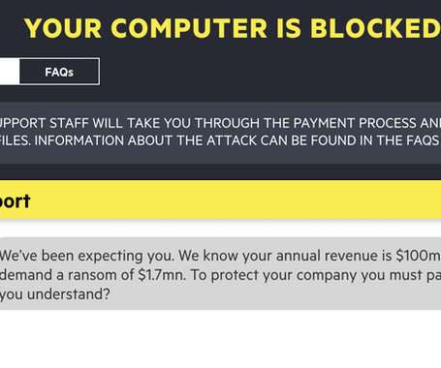
Task: Click the $100m annual revenue figure
Action: pos(418,256)
